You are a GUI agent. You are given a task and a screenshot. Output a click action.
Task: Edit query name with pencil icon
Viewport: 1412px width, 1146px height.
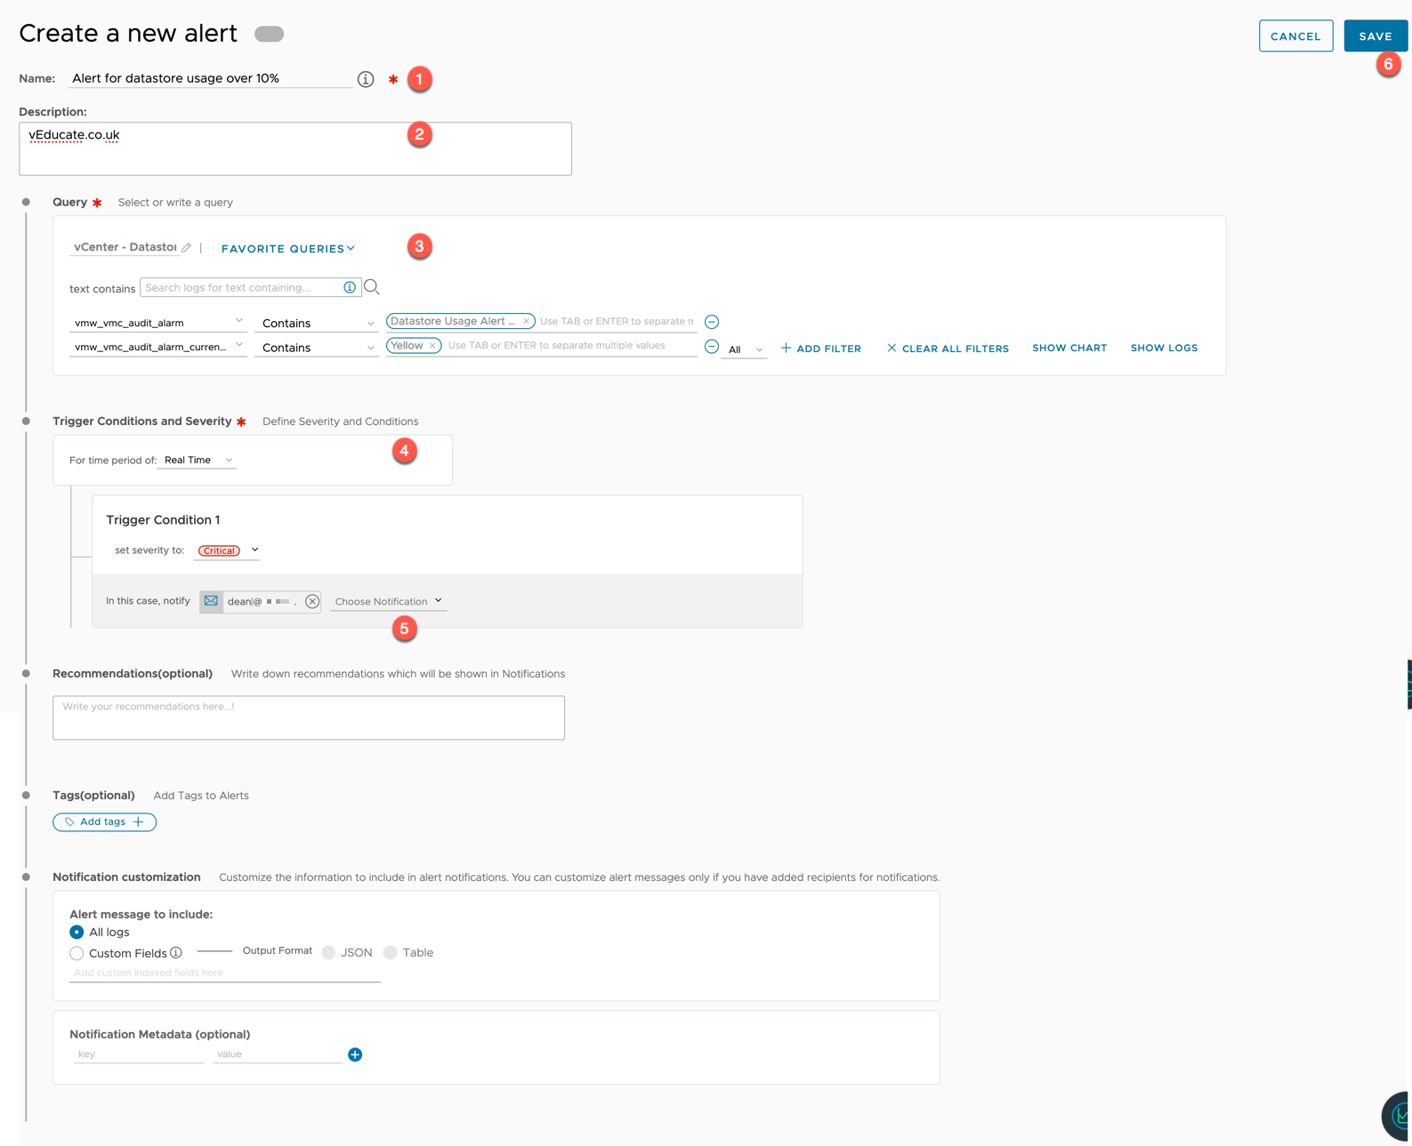click(x=186, y=248)
